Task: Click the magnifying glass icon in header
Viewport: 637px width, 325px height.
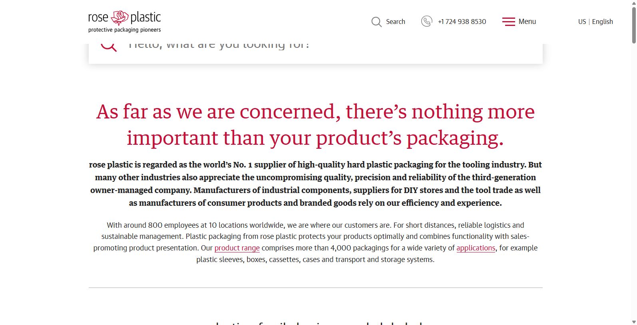Action: pyautogui.click(x=376, y=22)
